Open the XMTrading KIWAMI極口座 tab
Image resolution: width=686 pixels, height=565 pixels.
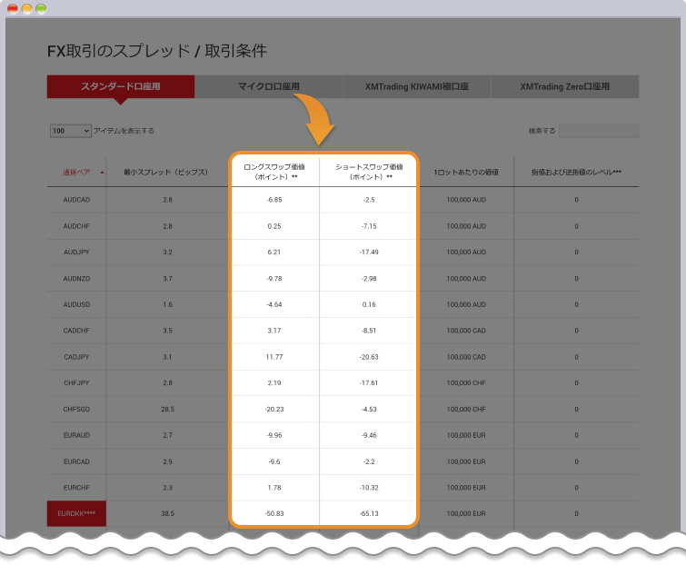coord(416,86)
